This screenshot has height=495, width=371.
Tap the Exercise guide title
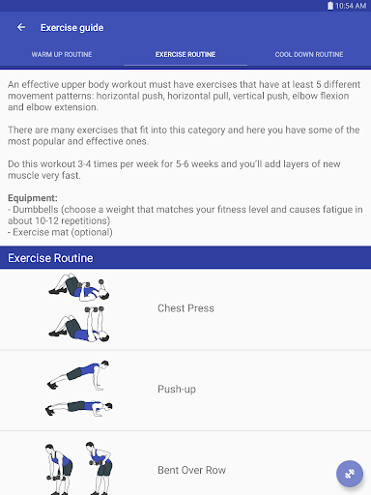pos(72,28)
